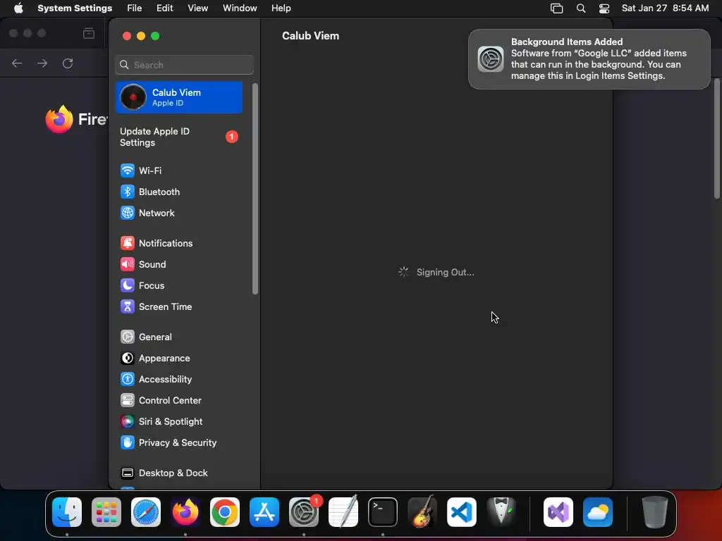722x541 pixels.
Task: Select Control Center settings
Action: coord(178,401)
